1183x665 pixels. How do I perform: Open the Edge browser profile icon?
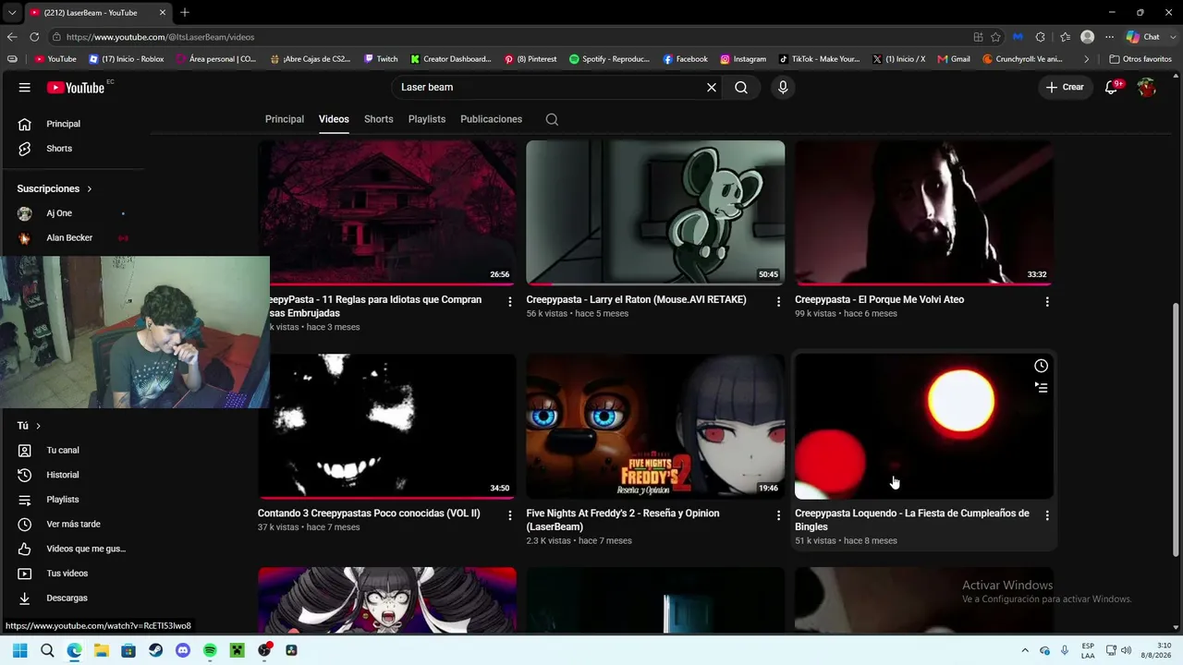1088,37
